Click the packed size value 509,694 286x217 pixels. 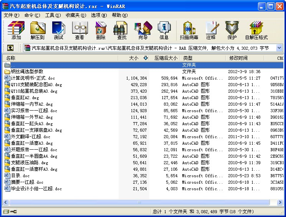169,78
